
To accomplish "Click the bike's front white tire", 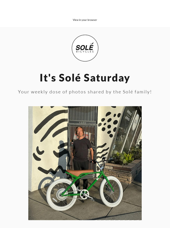I will click(111, 191).
